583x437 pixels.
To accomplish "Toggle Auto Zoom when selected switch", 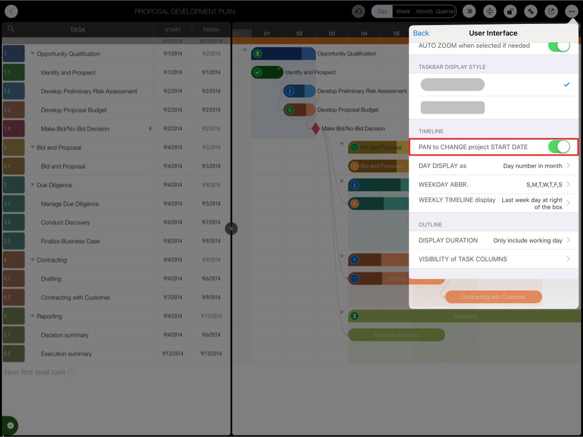I will [x=559, y=46].
